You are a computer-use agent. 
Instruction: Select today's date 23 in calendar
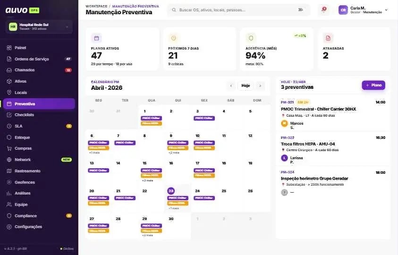171,191
